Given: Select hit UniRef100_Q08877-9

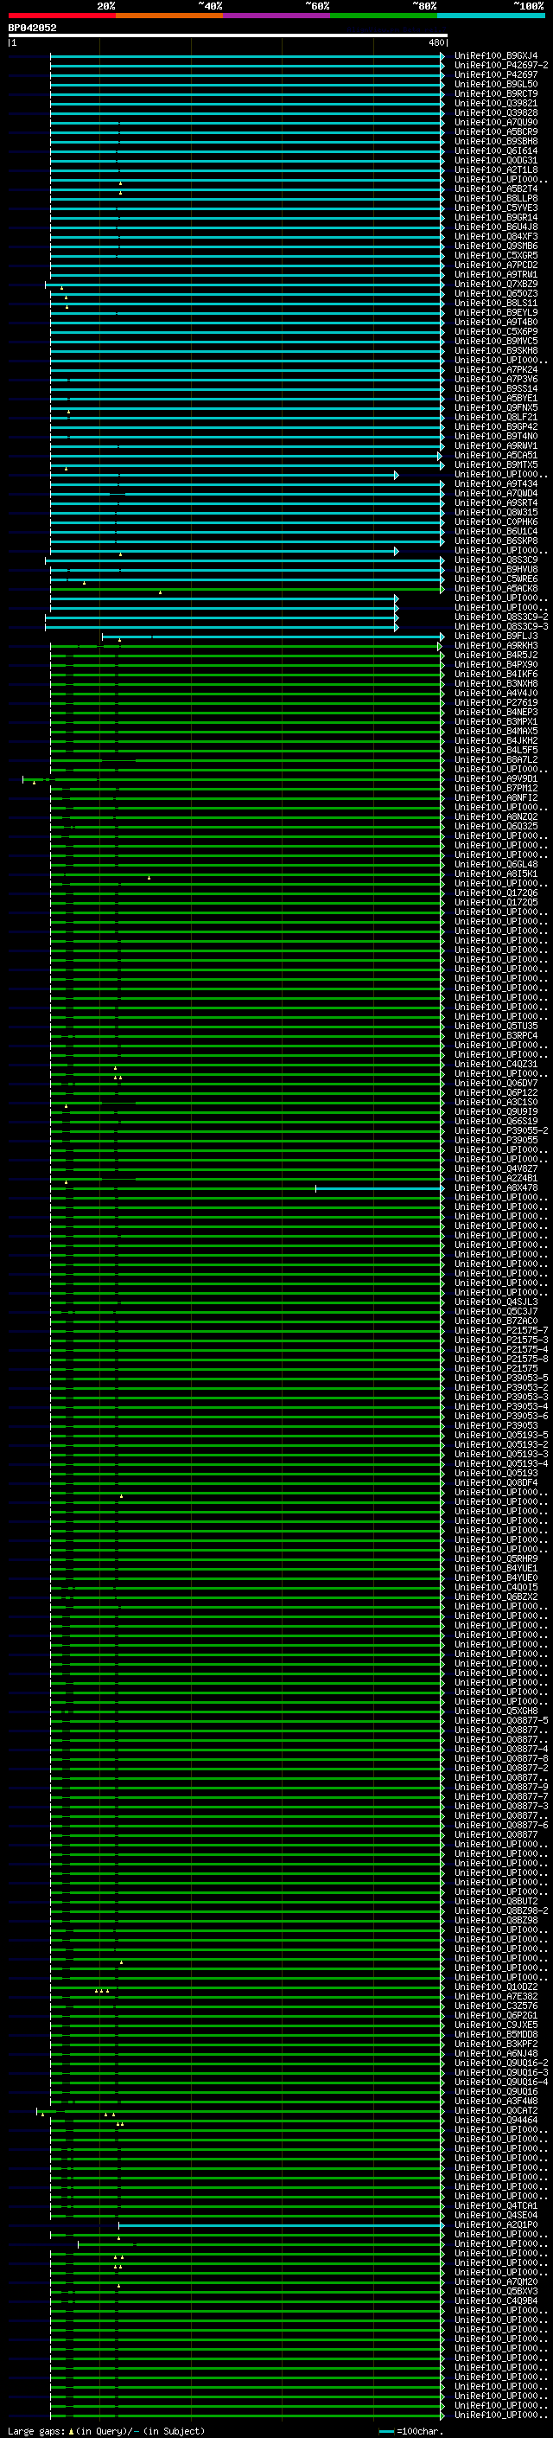Looking at the screenshot, I should 501,1787.
